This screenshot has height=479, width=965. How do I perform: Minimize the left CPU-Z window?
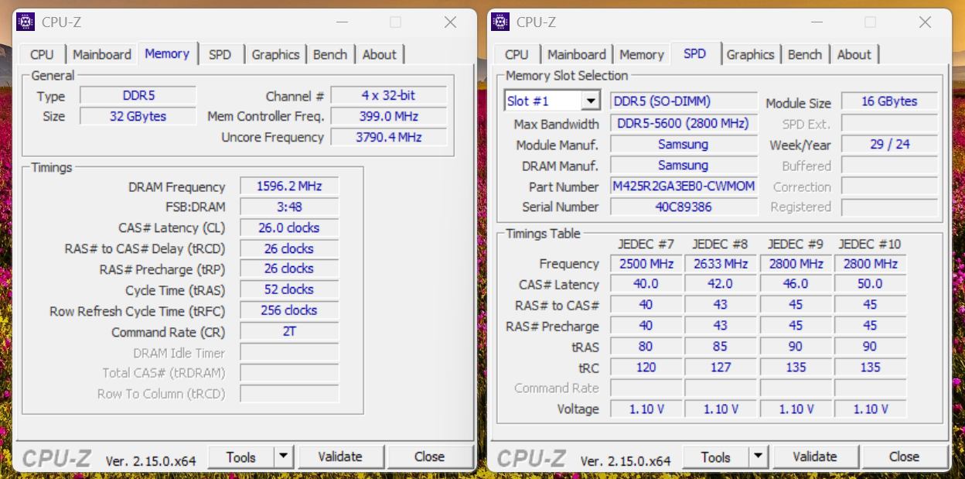pyautogui.click(x=341, y=22)
